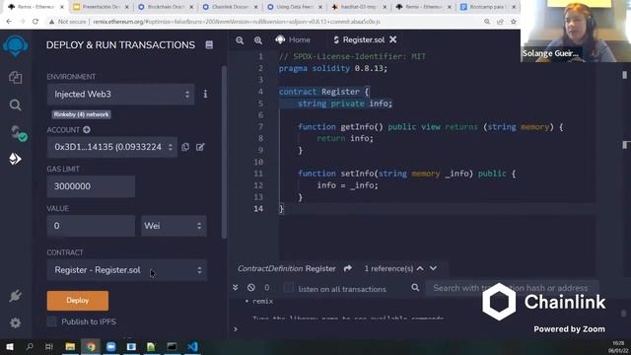Switch to Home editor tab

click(x=293, y=39)
